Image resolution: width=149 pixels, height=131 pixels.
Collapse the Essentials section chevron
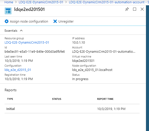21,31
